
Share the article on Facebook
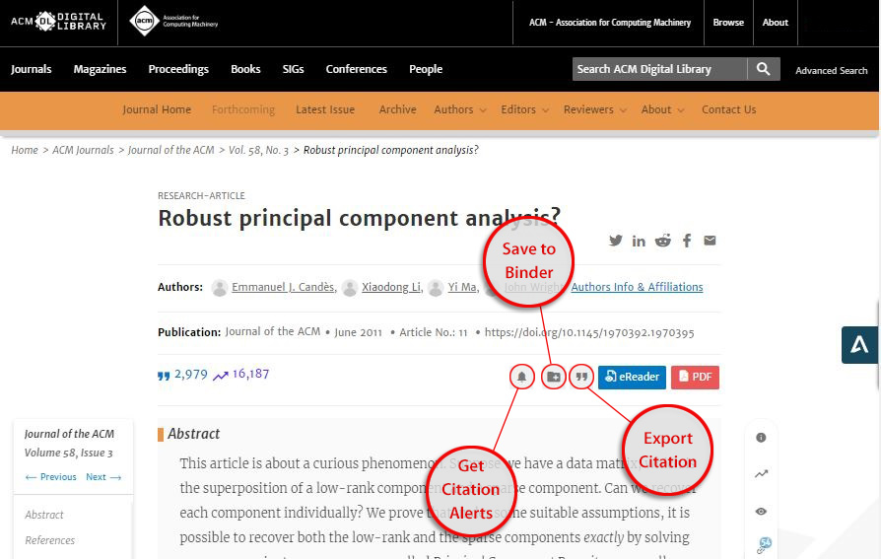pyautogui.click(x=687, y=241)
